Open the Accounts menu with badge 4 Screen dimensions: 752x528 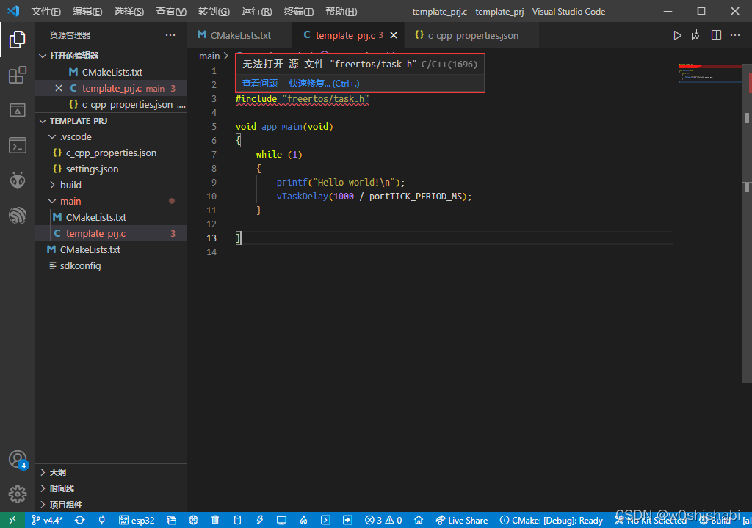pyautogui.click(x=18, y=460)
